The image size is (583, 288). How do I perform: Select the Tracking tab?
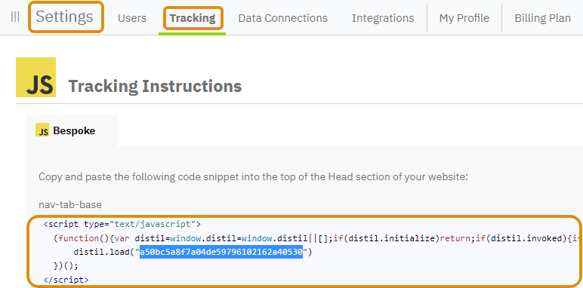193,18
